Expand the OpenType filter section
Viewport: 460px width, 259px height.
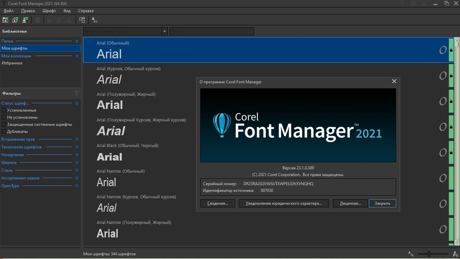point(77,186)
